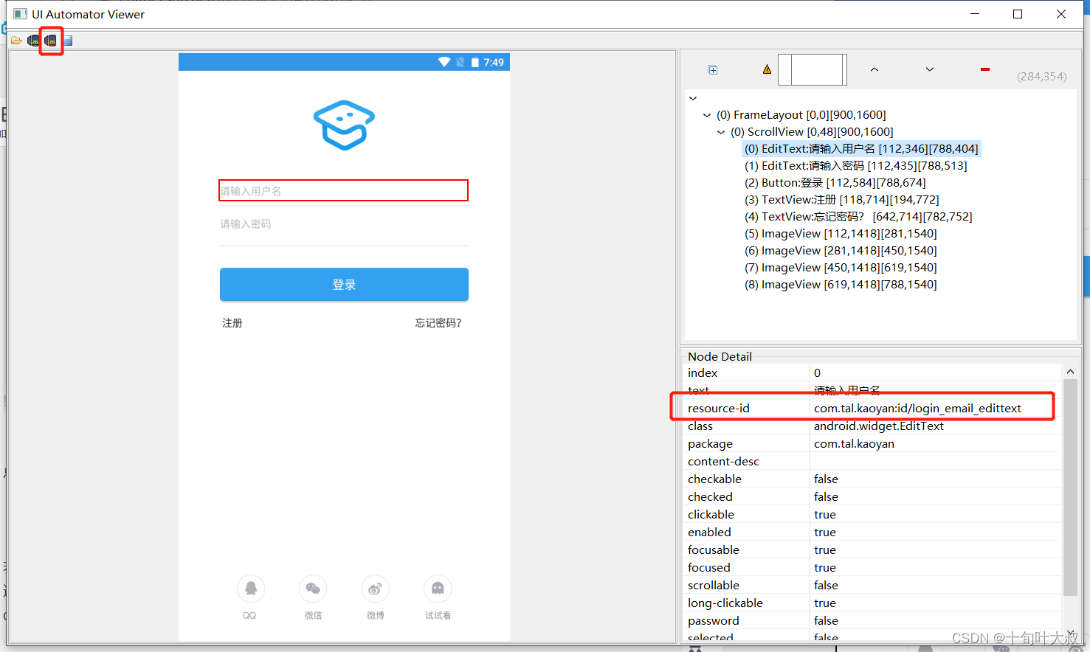Select the Button:登录 tree node
1090x652 pixels.
pos(835,183)
